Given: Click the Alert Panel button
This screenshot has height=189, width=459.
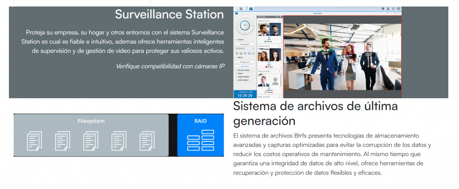Looking at the screenshot, I should point(245,66).
